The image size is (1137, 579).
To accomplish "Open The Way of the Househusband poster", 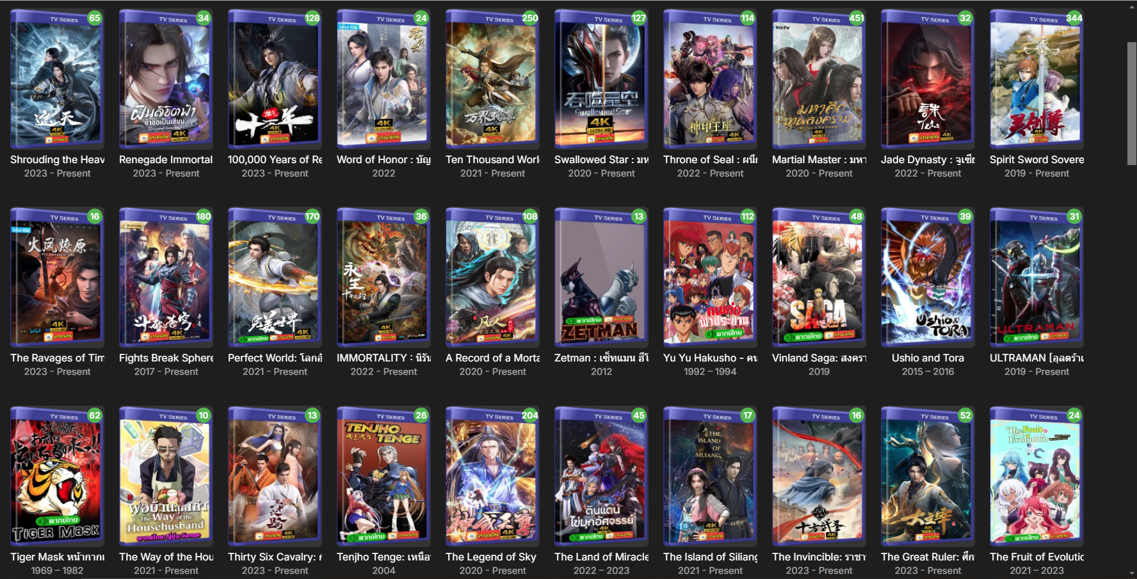I will pos(166,477).
